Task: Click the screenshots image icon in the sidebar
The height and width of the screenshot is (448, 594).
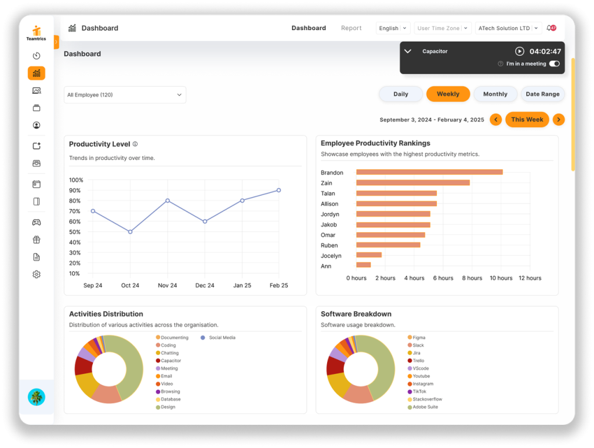Action: [37, 90]
